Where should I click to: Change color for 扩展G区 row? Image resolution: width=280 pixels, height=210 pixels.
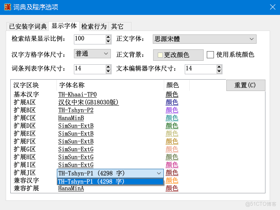[x=172, y=149]
